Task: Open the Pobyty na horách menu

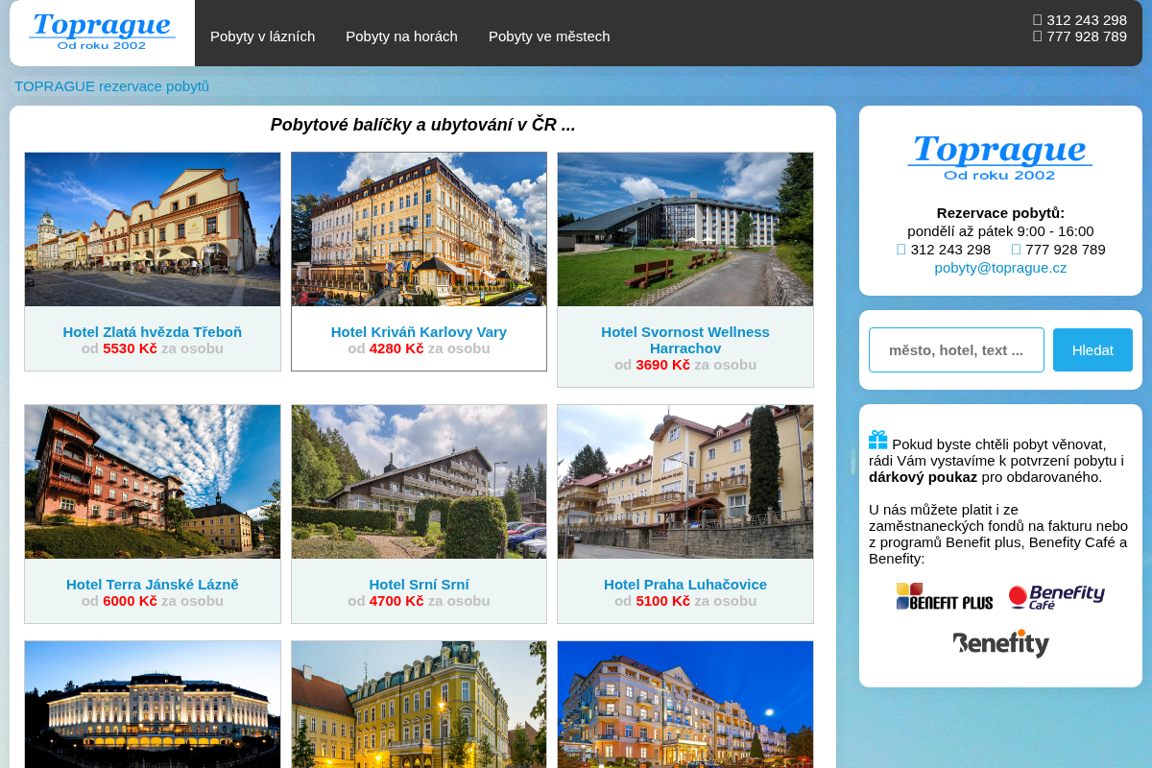Action: click(401, 36)
